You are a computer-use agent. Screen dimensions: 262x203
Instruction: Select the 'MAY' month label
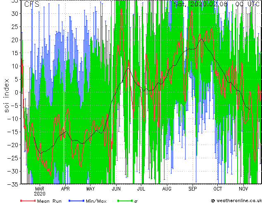click(91, 189)
